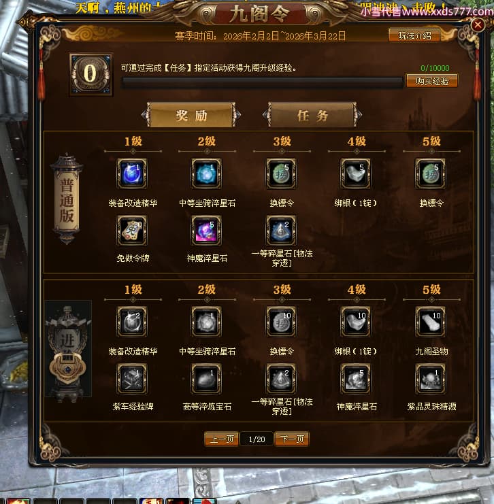Go to previous page with 上一页

coord(222,439)
